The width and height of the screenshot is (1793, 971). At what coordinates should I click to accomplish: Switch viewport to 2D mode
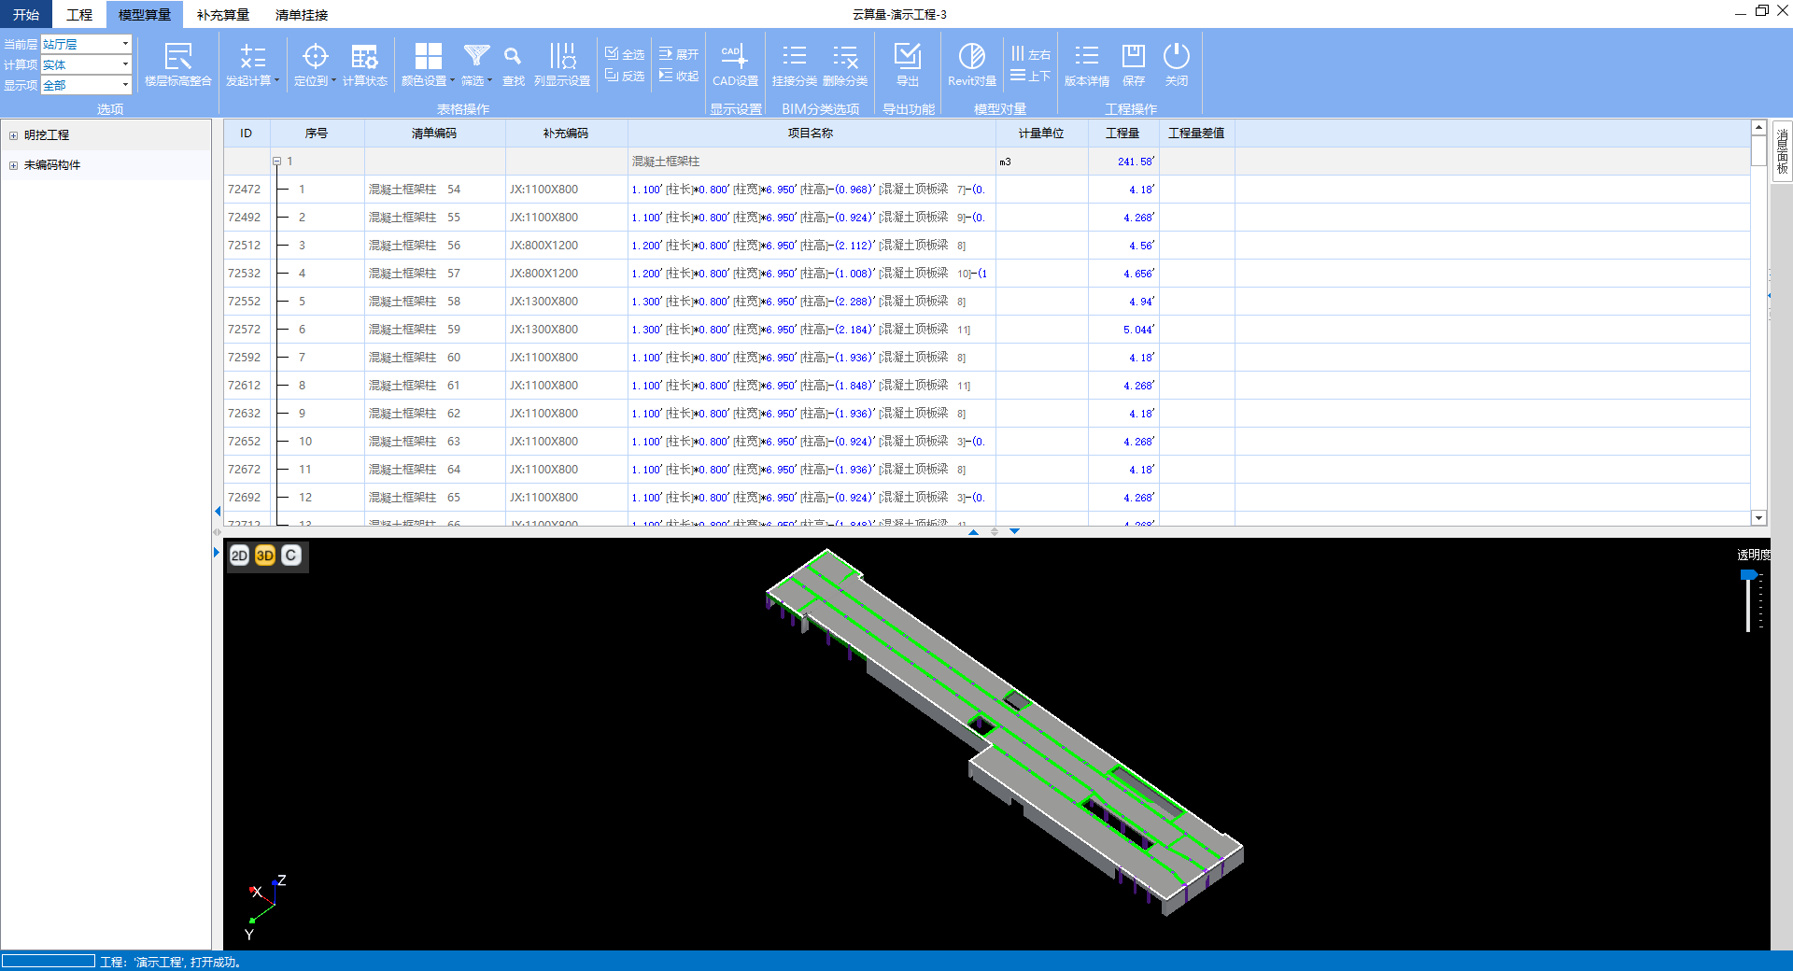pos(239,556)
